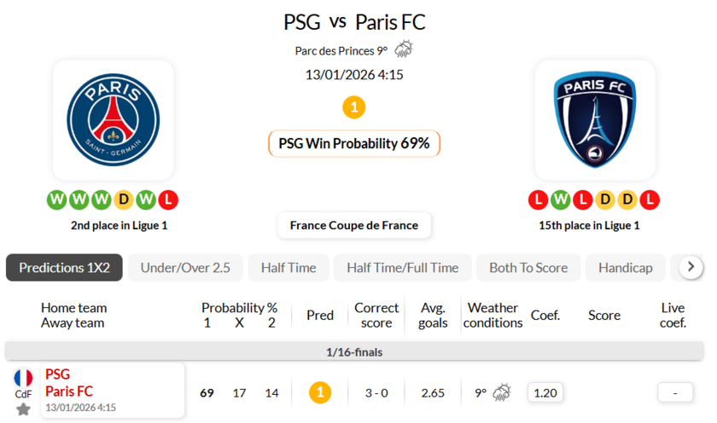
Task: Click the France Coupe de France button
Action: point(354,225)
